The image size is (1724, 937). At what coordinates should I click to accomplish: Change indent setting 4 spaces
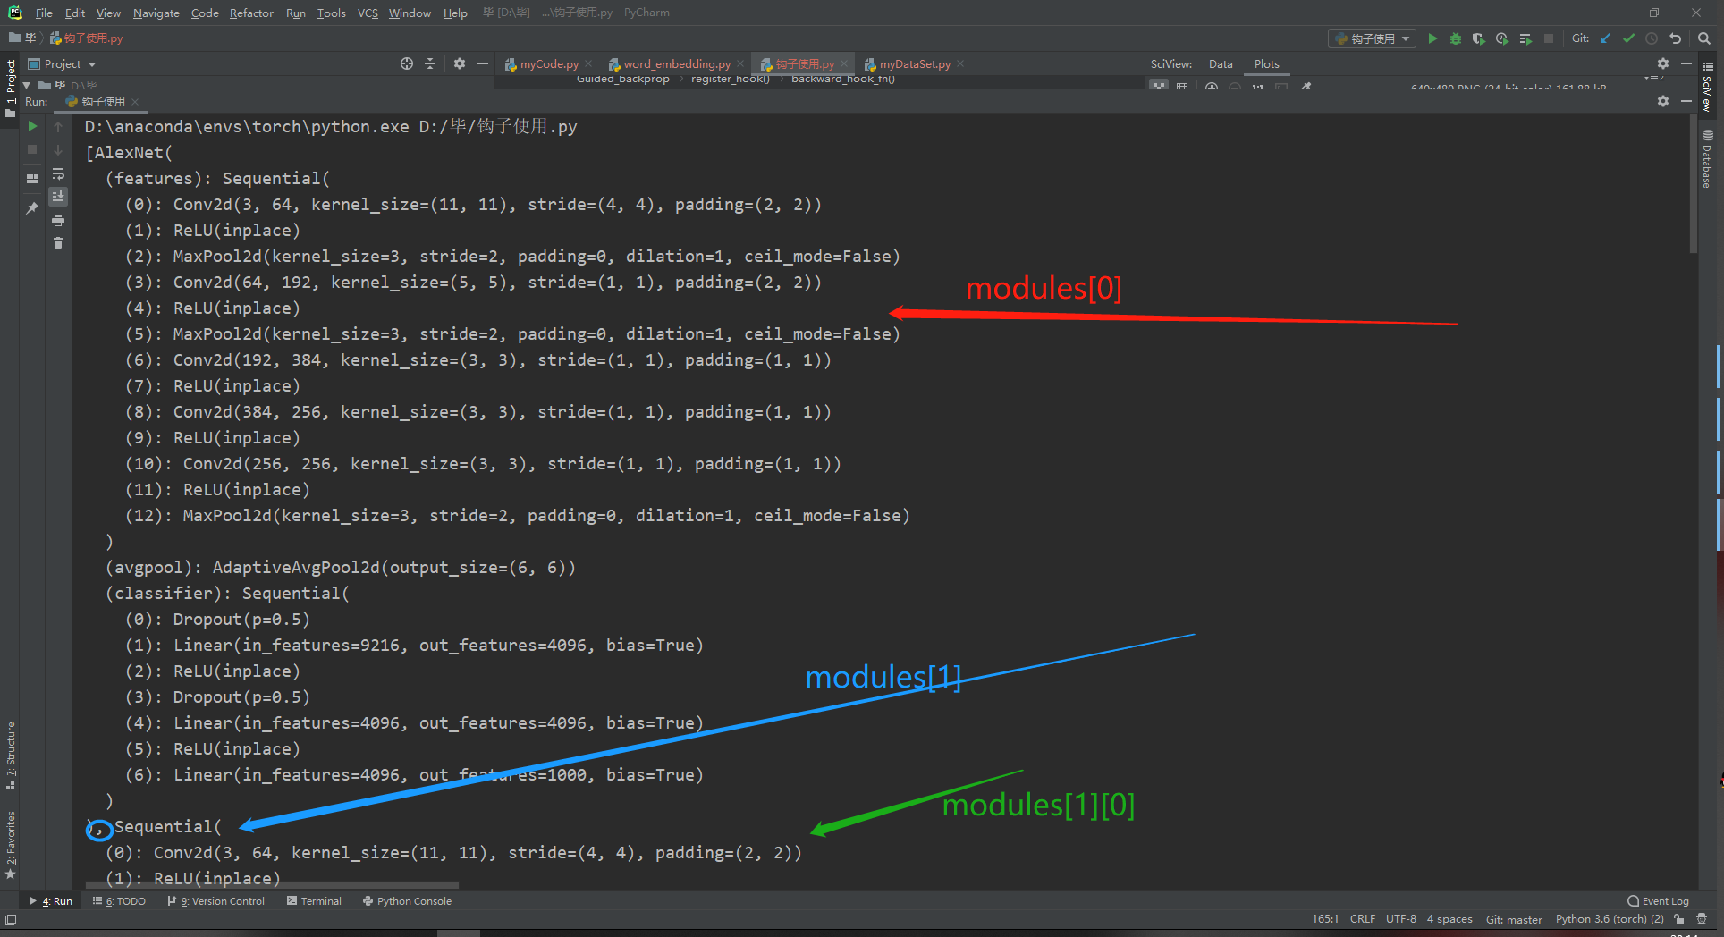pos(1449,918)
